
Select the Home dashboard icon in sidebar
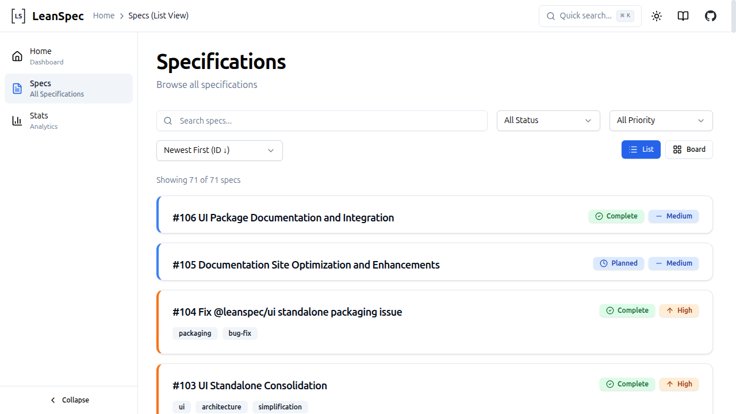(17, 56)
